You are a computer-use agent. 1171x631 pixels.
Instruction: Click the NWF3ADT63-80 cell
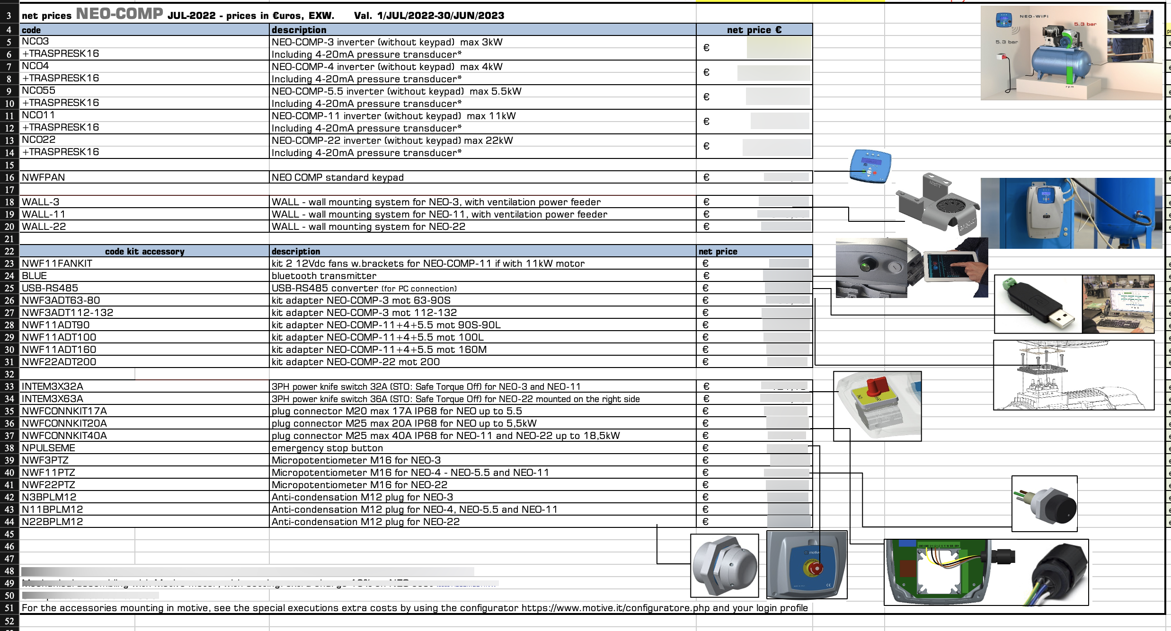[144, 300]
